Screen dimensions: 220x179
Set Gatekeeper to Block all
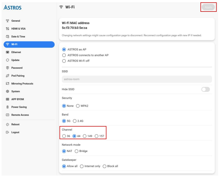pyautogui.click(x=104, y=166)
